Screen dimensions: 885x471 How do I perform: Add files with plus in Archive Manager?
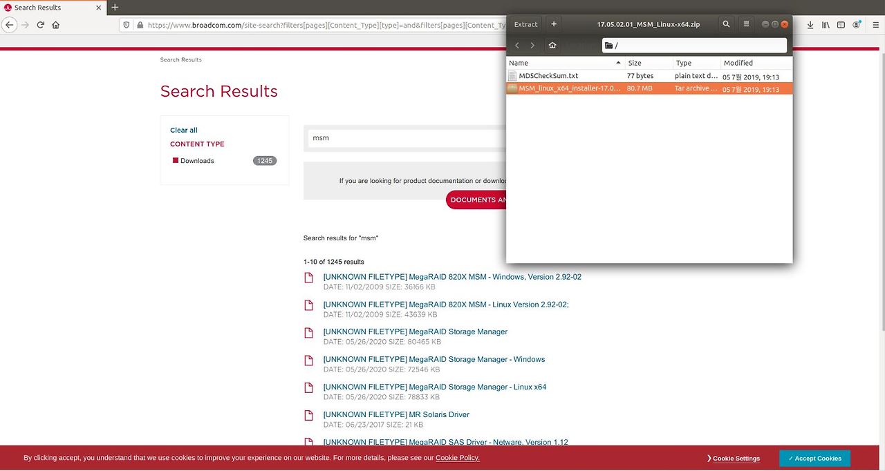554,24
